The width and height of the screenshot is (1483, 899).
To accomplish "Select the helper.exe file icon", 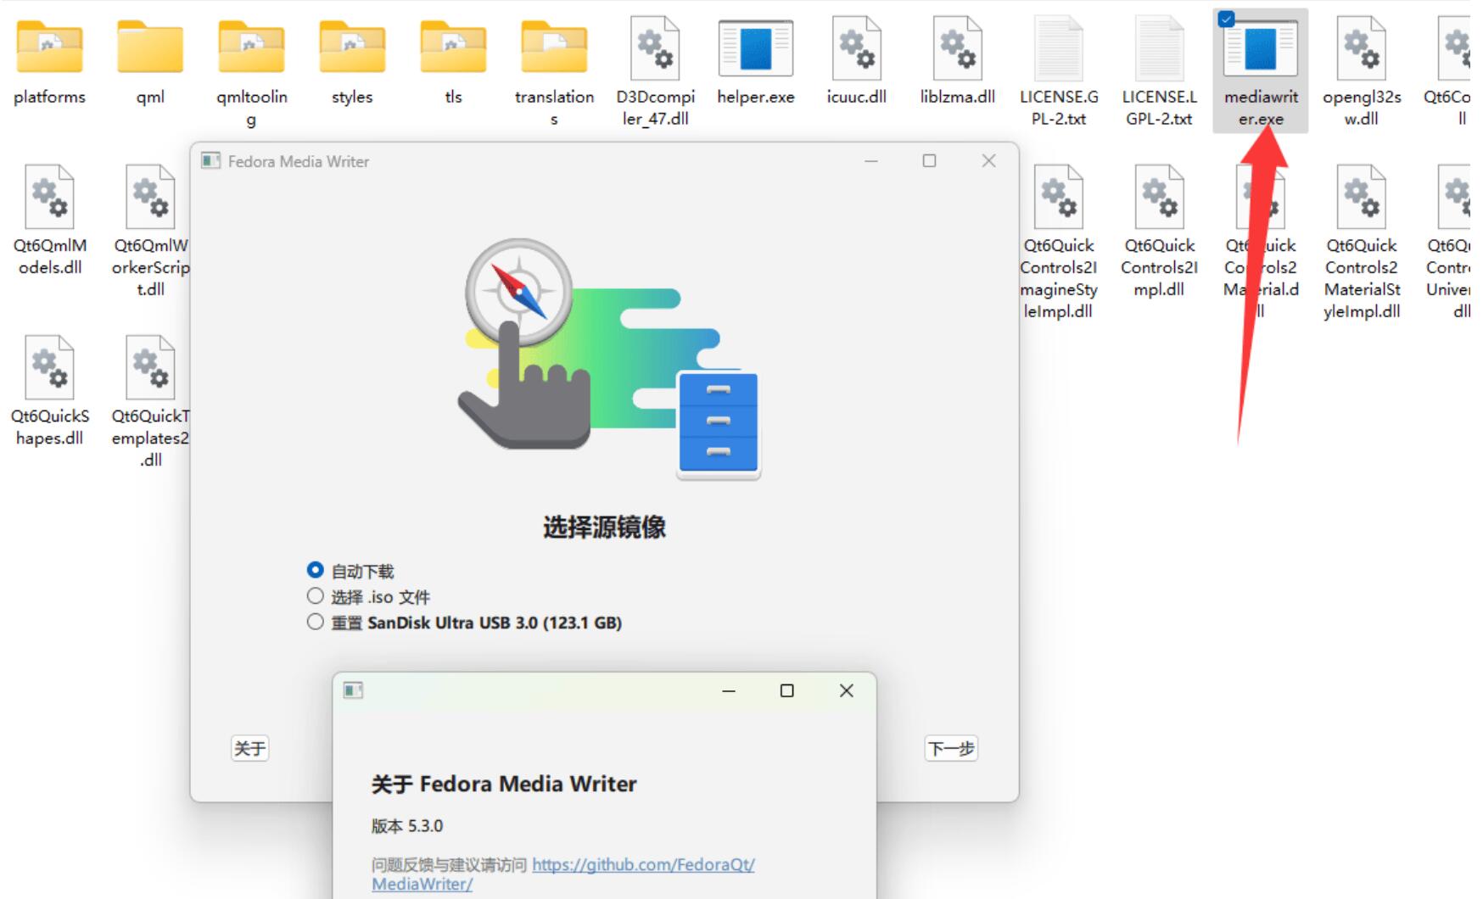I will [x=755, y=49].
